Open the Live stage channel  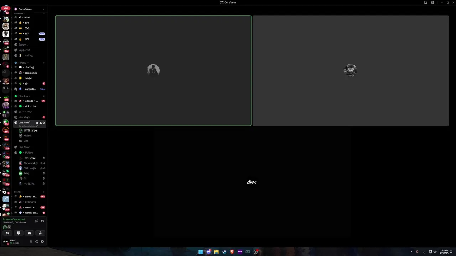click(x=30, y=117)
